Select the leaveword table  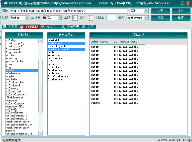point(22,49)
